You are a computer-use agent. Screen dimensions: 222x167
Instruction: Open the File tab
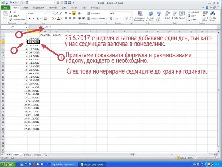tap(5, 8)
